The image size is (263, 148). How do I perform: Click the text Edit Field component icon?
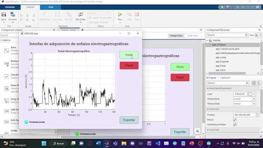point(7,122)
